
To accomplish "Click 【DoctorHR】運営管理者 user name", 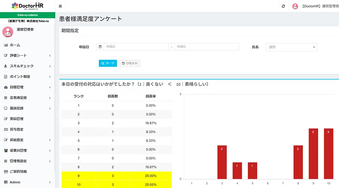I will [x=320, y=6].
